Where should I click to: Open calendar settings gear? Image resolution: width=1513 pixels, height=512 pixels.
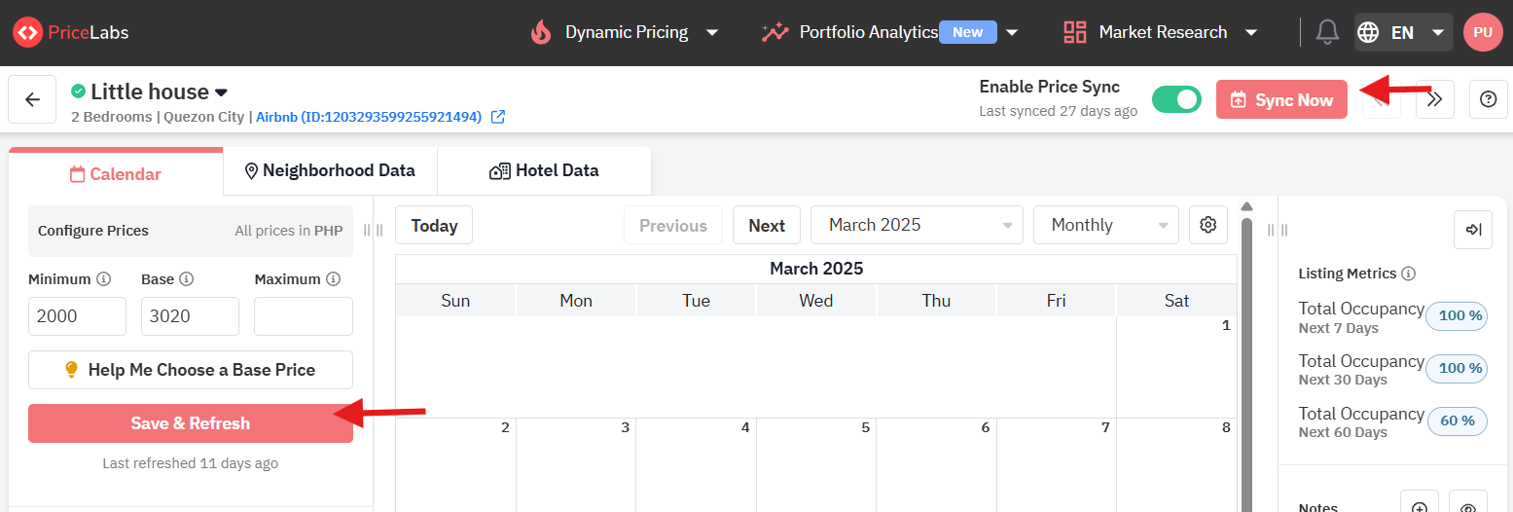1207,225
